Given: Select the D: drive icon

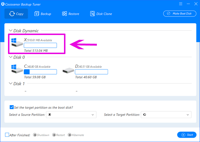Looking at the screenshot, I should [68, 71].
